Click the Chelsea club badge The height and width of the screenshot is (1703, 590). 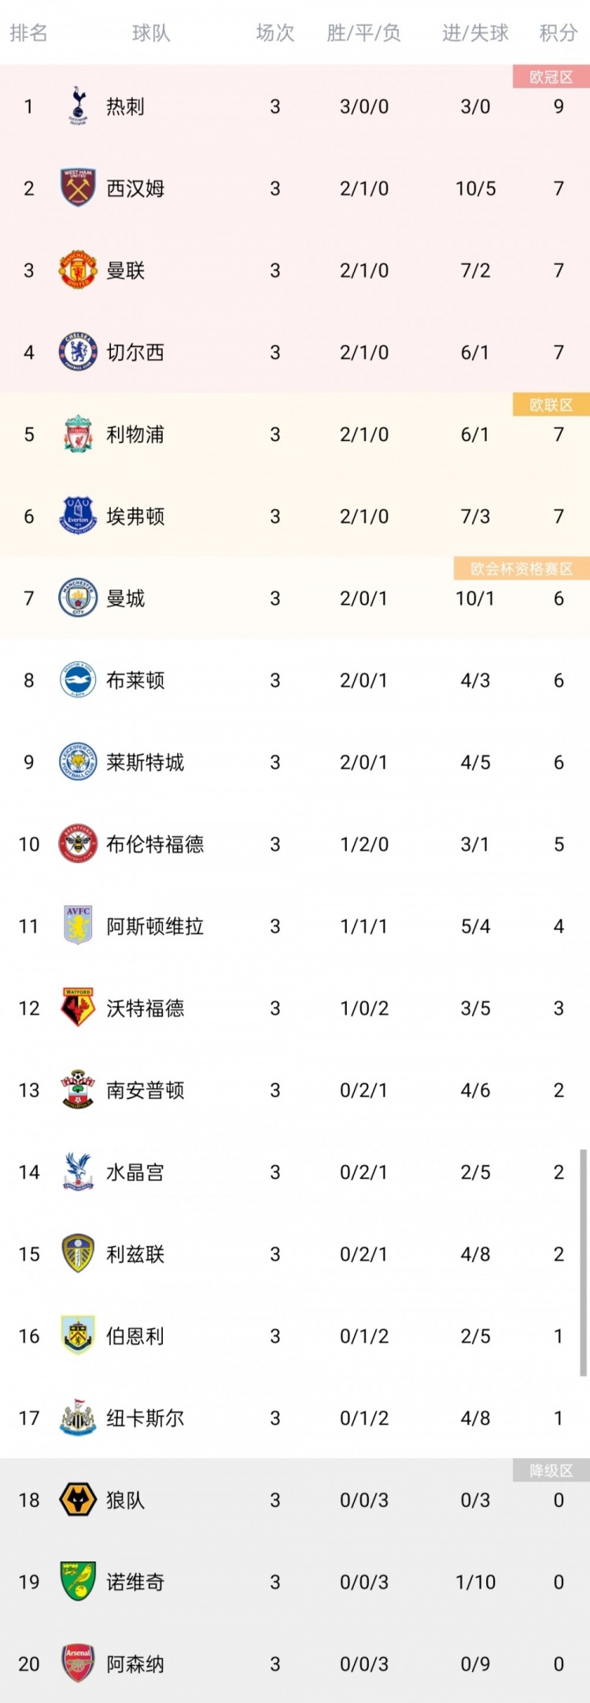pyautogui.click(x=78, y=352)
